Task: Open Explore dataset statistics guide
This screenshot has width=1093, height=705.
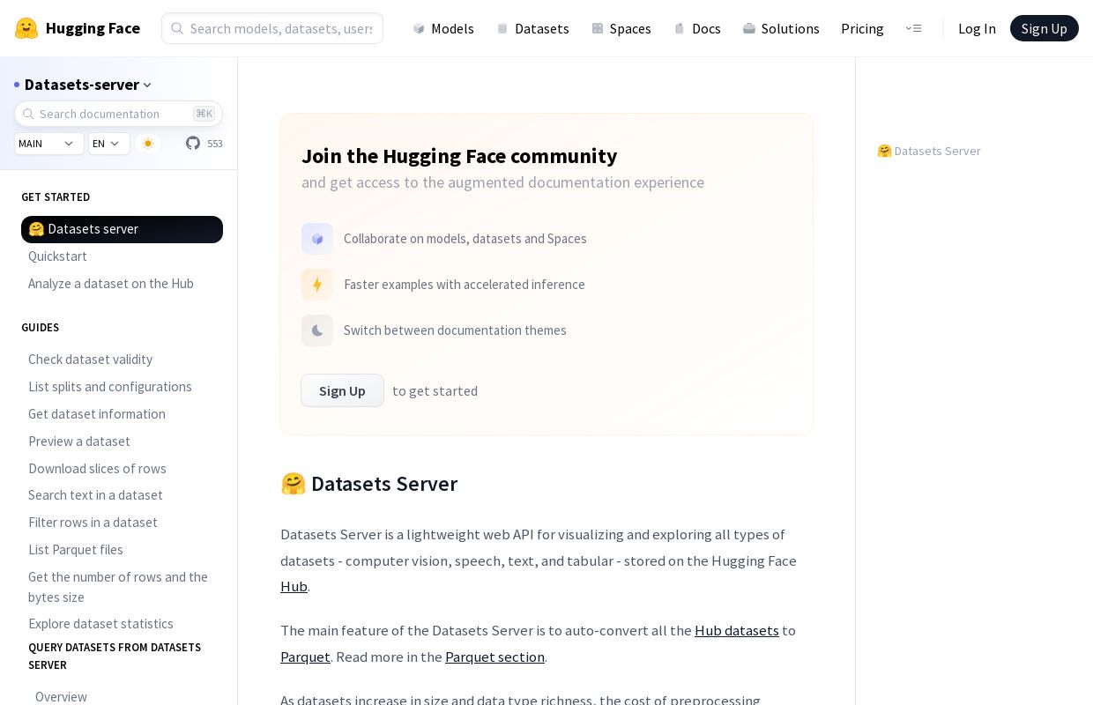Action: pos(100,624)
